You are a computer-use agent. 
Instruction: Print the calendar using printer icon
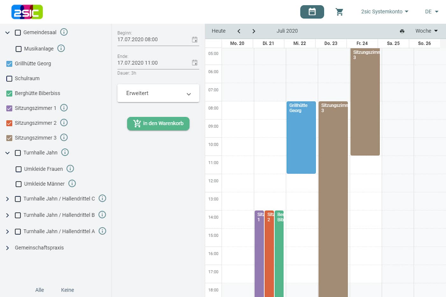point(402,31)
